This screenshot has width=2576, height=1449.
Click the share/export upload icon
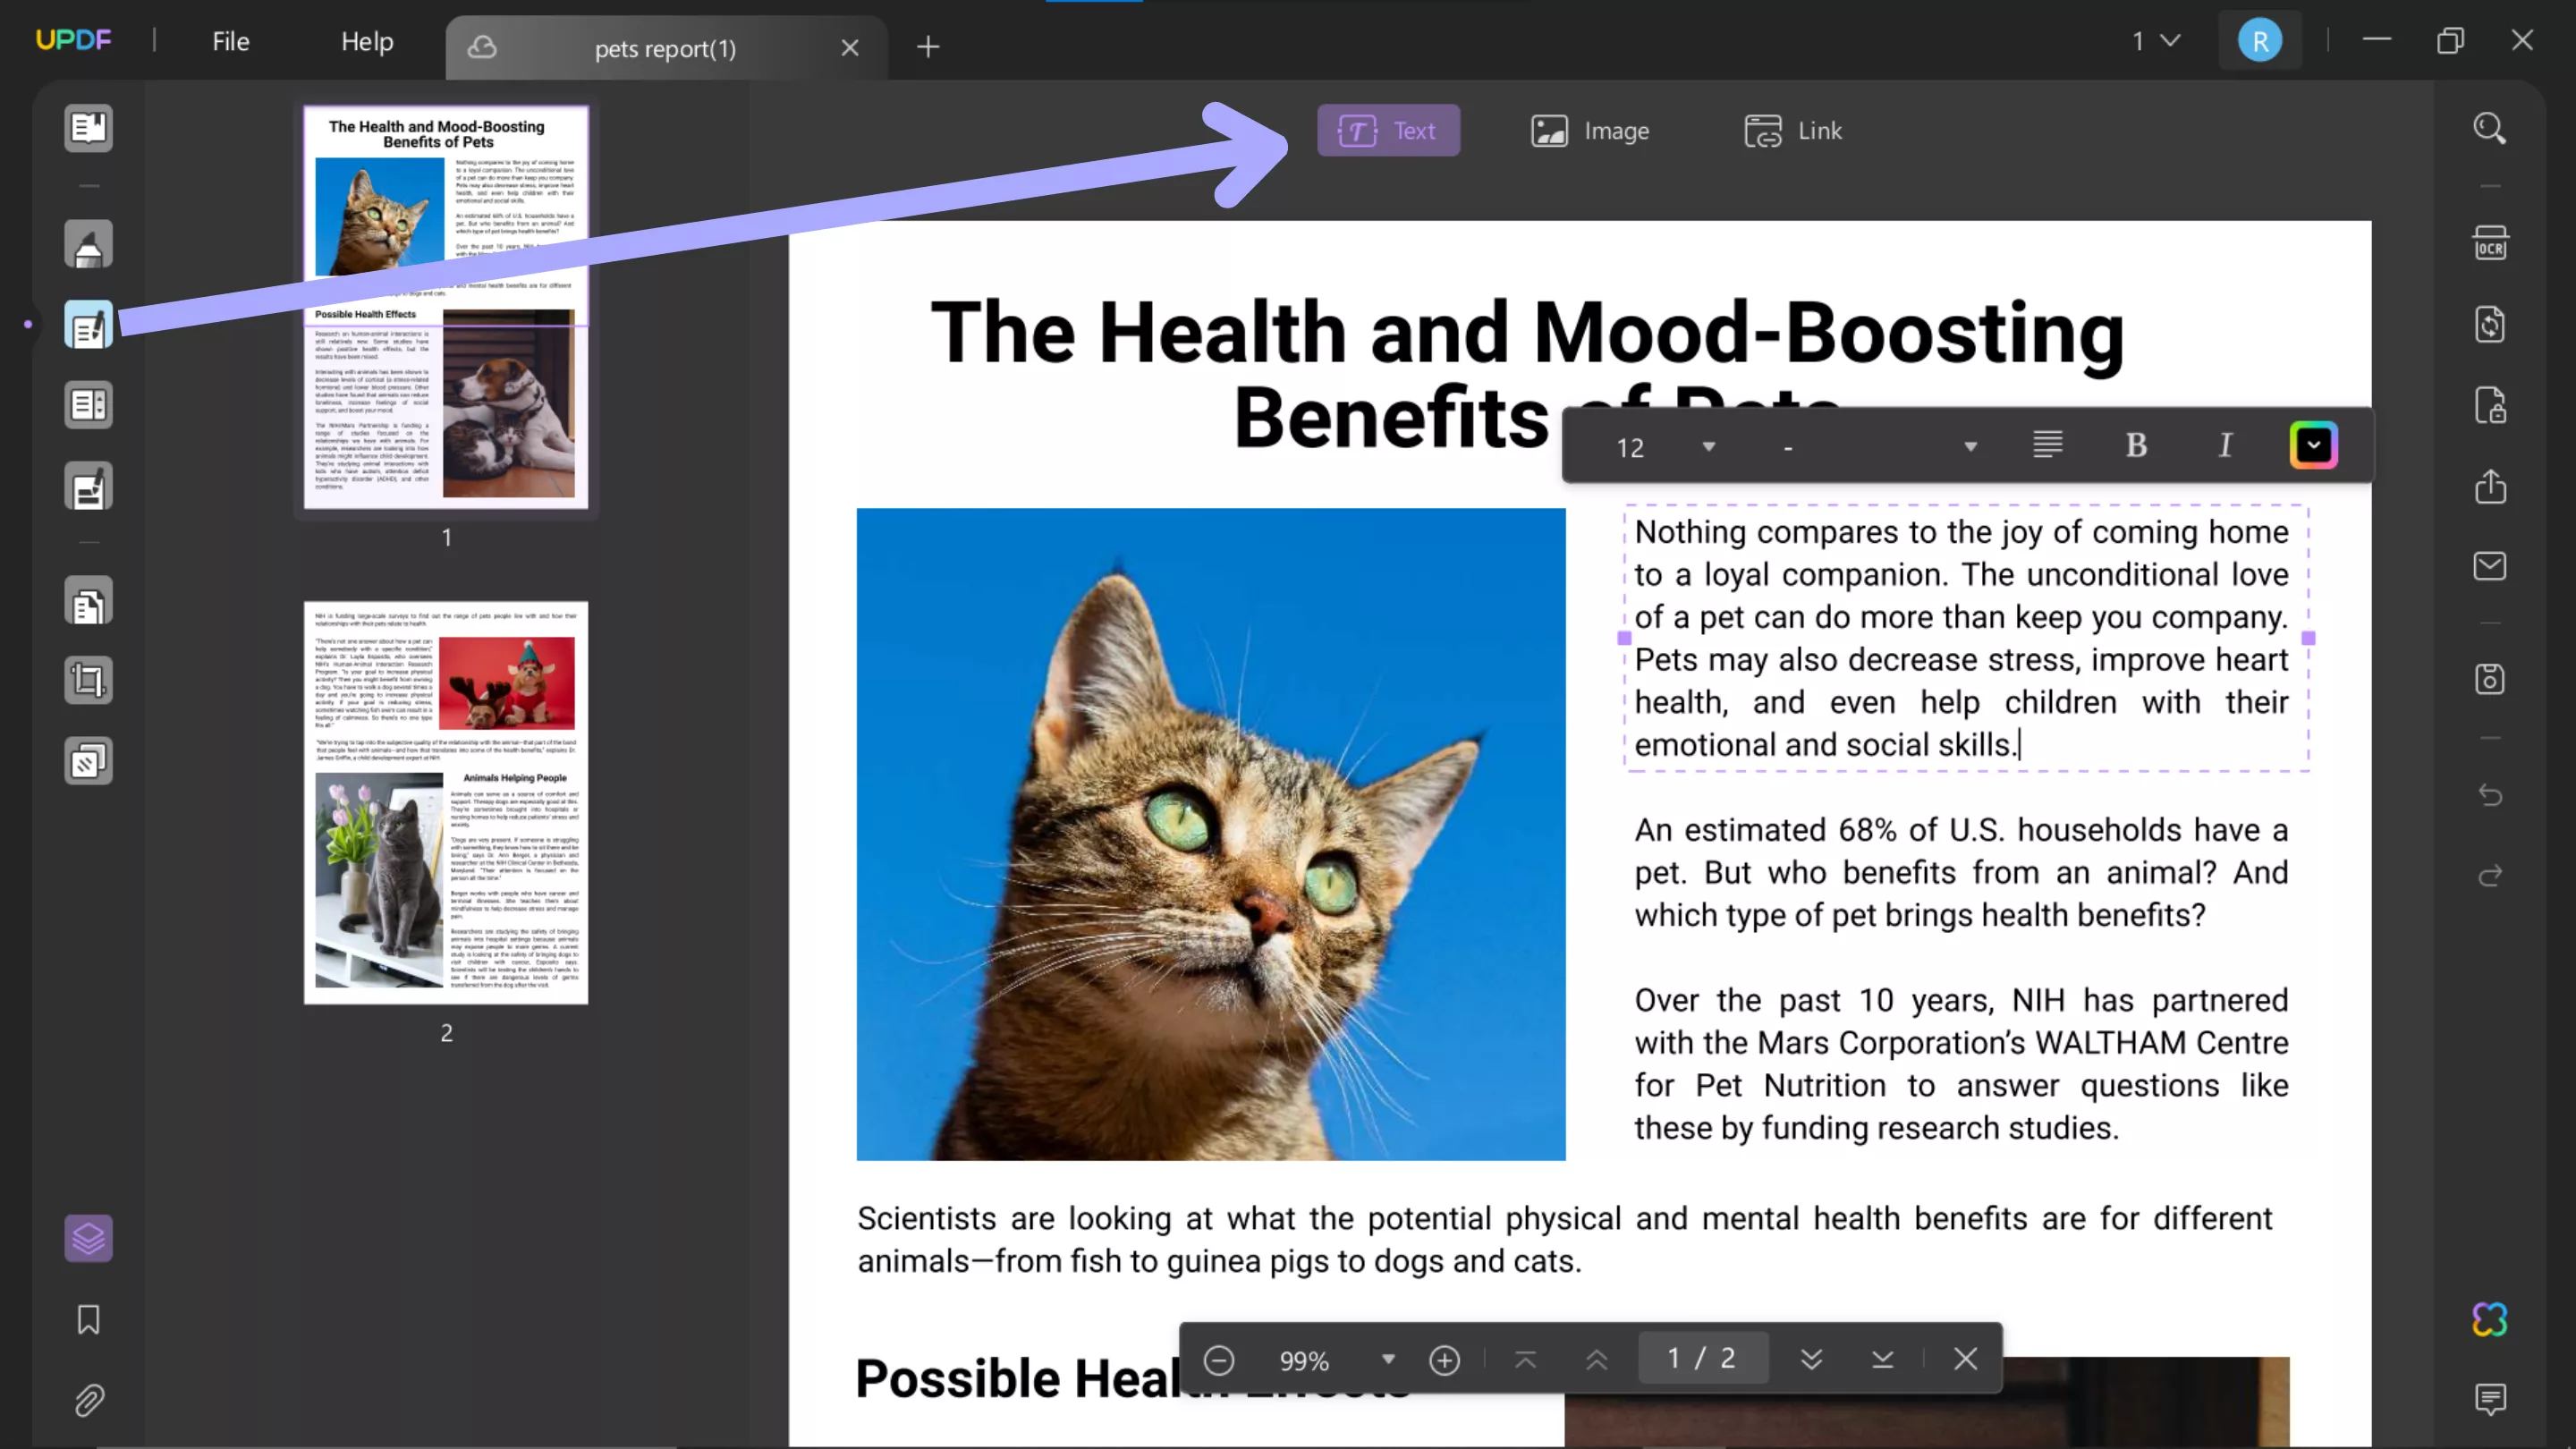click(x=2489, y=487)
